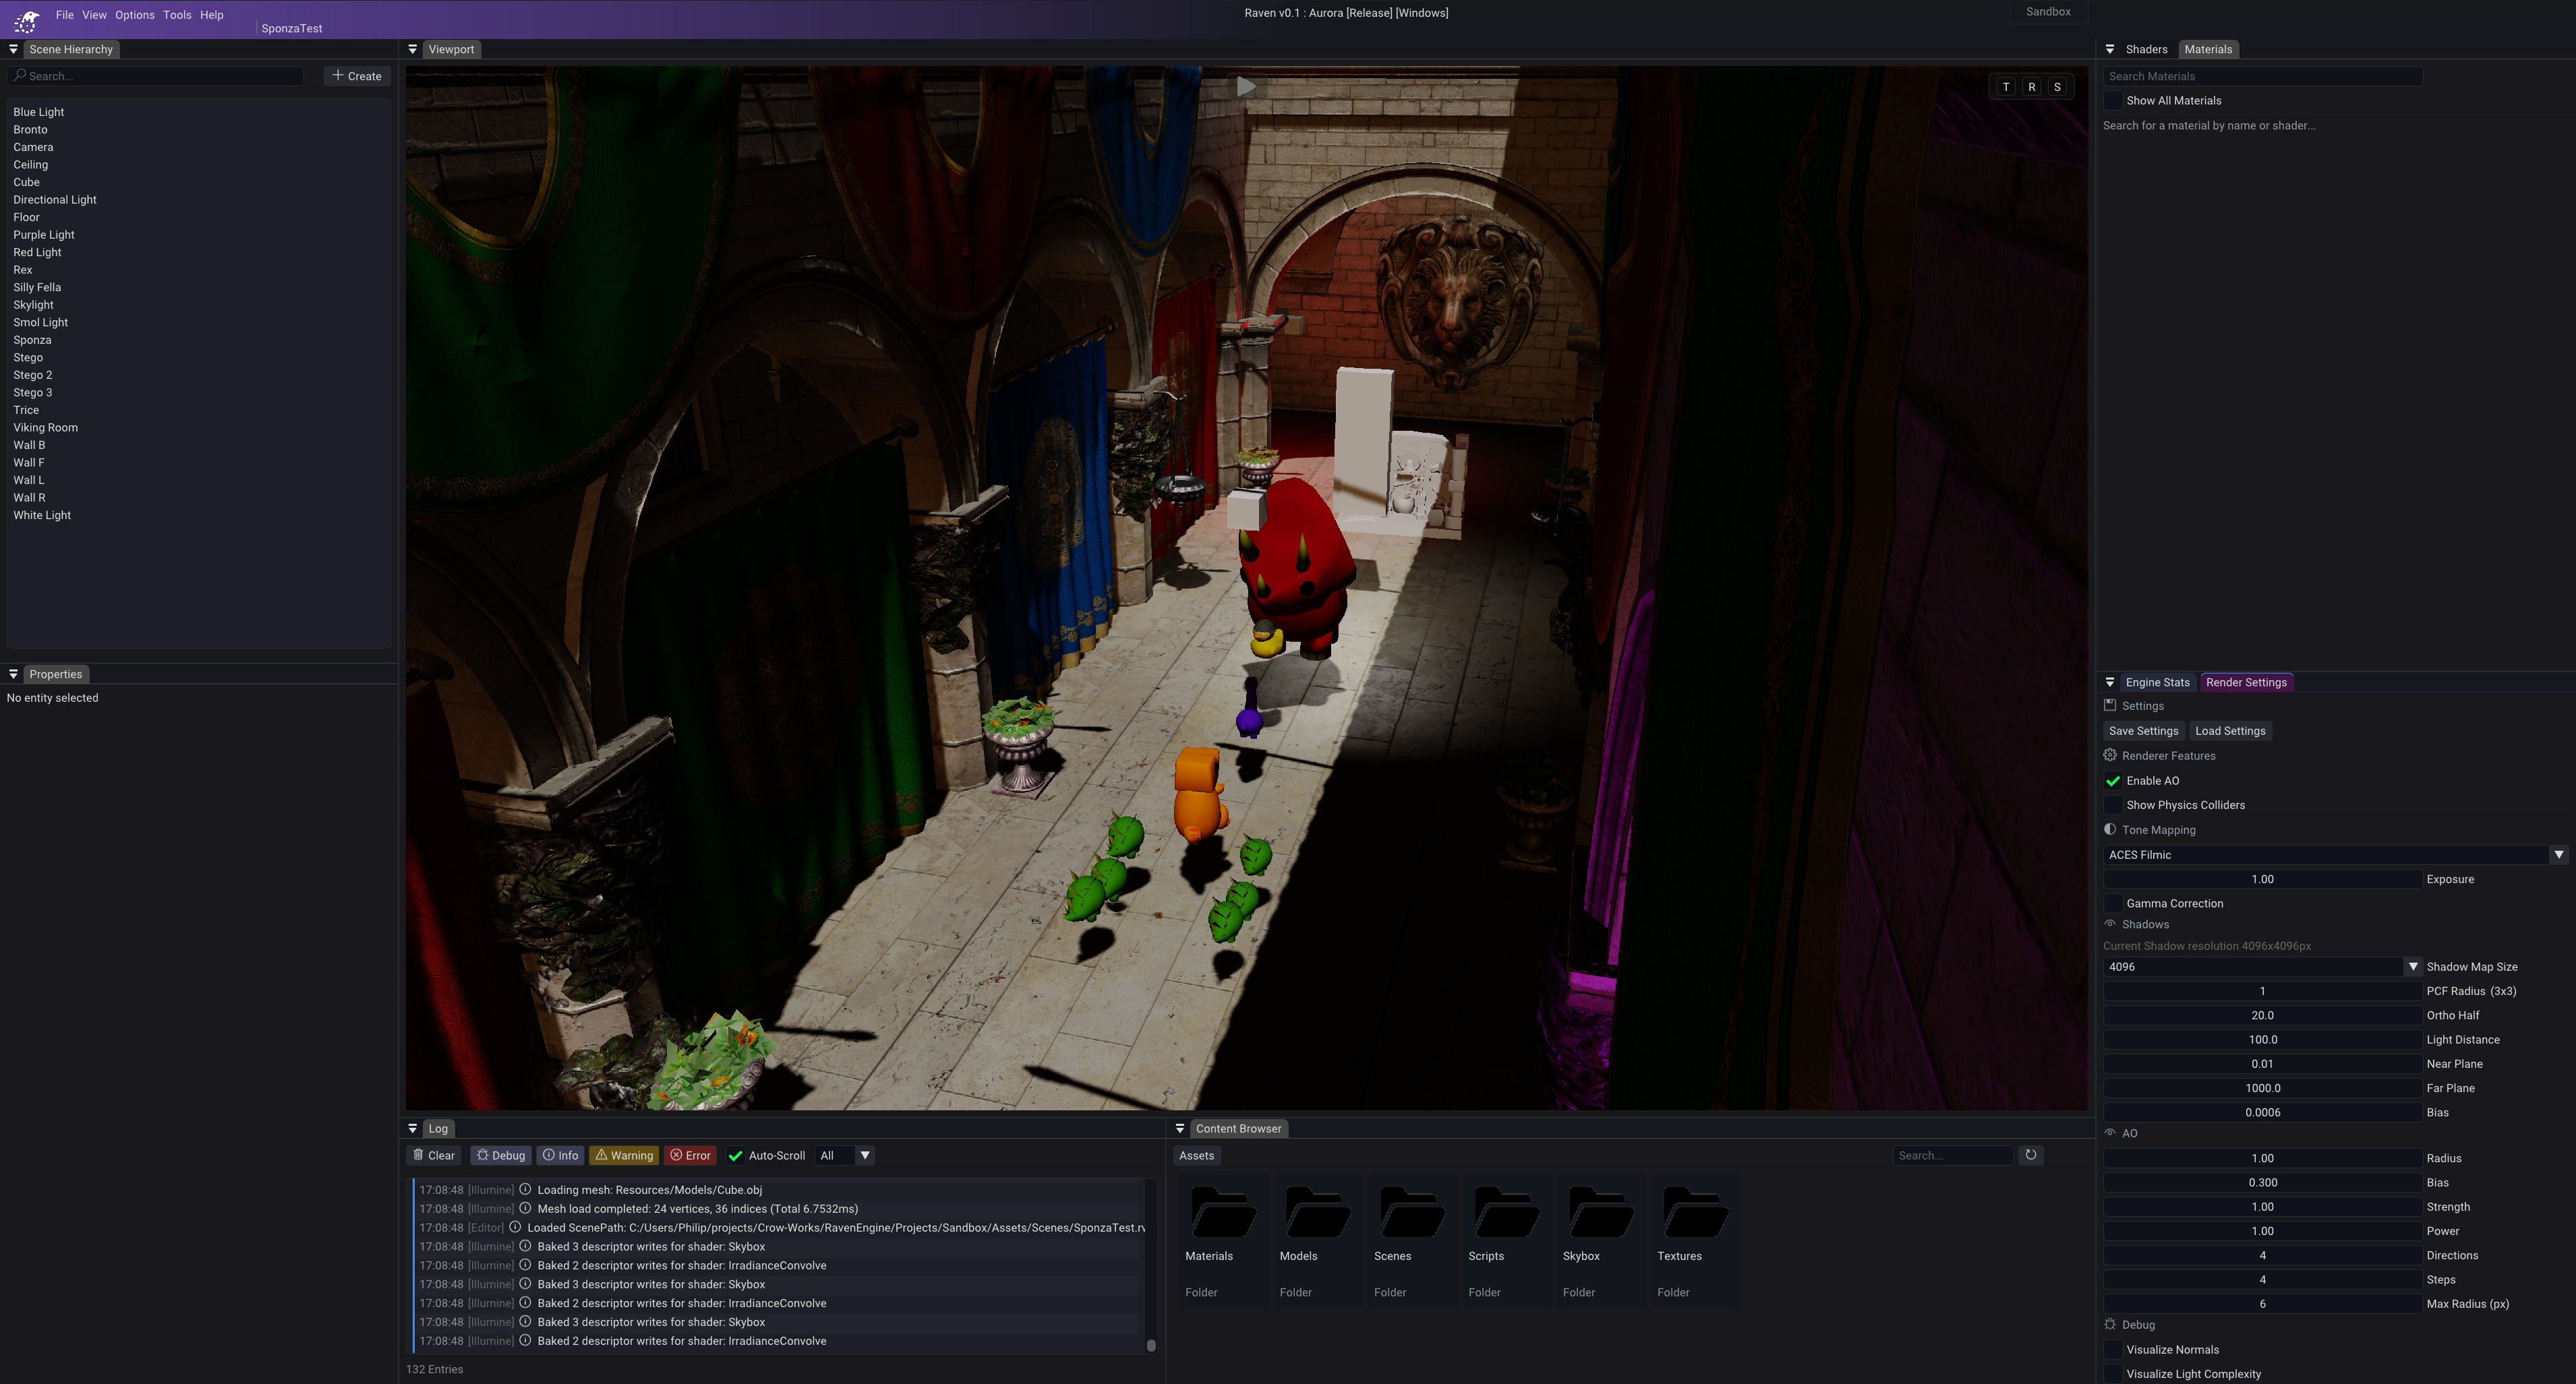Viewport: 2576px width, 1384px height.
Task: Click the Create entity button
Action: [x=357, y=76]
